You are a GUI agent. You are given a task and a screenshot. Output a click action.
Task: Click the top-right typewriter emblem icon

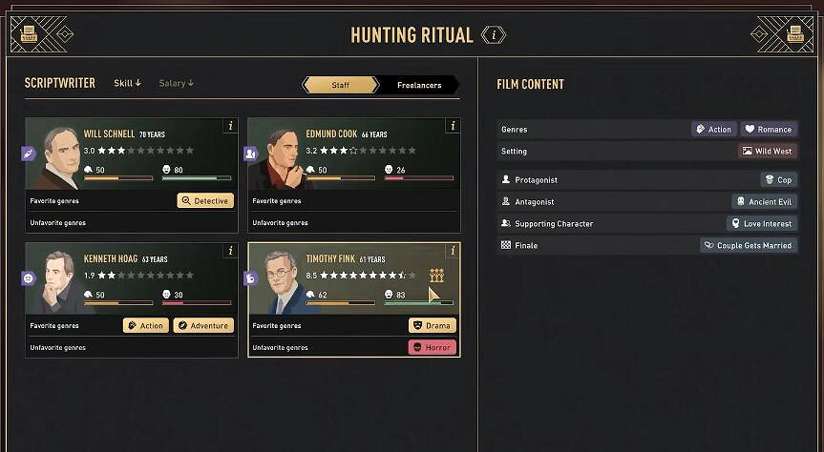click(794, 35)
